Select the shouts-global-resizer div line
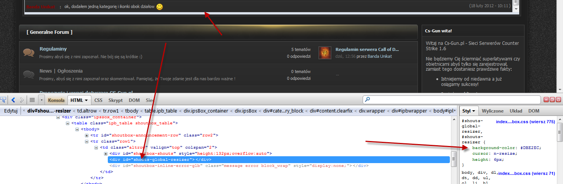Image resolution: width=563 pixels, height=184 pixels. coord(278,160)
